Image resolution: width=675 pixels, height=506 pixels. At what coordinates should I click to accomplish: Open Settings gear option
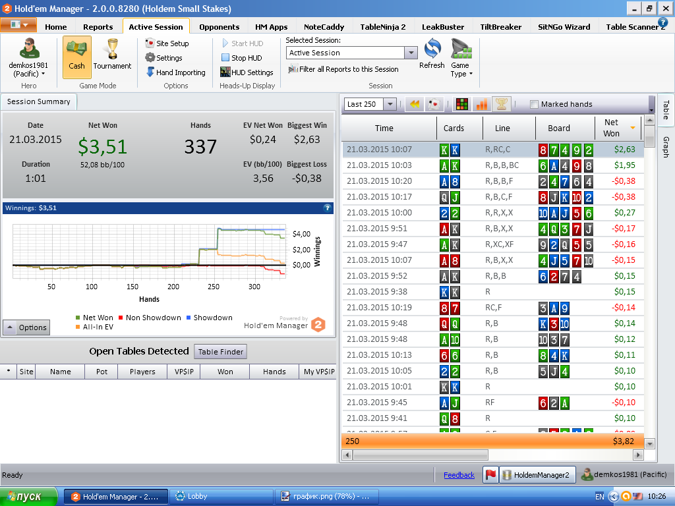point(163,58)
